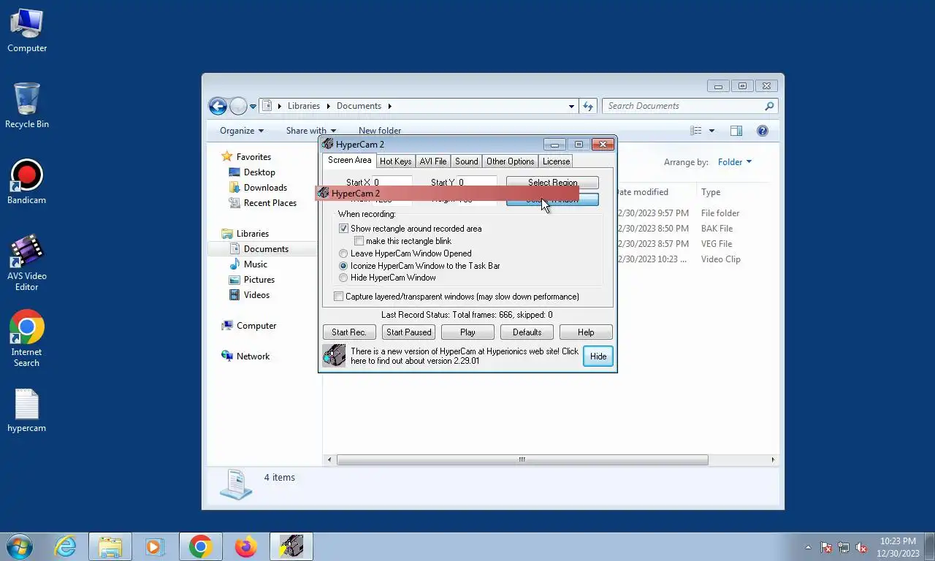This screenshot has height=561, width=935.
Task: Open the Computer desktop icon
Action: tap(27, 31)
